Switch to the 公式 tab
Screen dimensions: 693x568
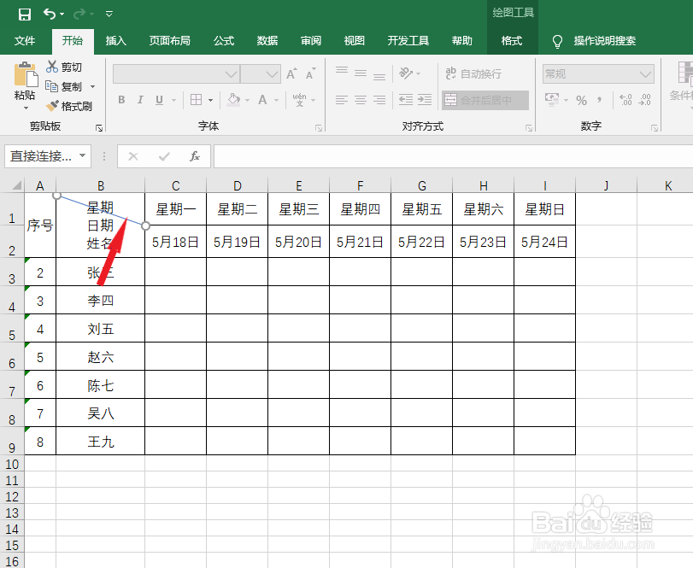tap(224, 41)
